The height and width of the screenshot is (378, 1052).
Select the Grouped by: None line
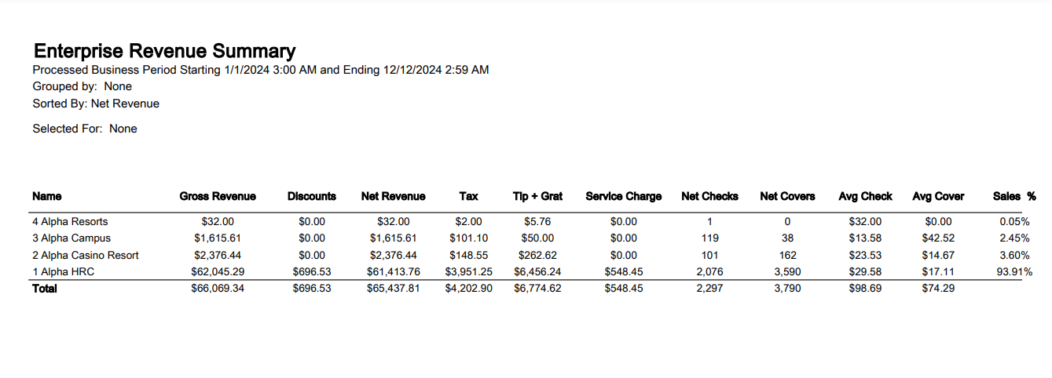pyautogui.click(x=82, y=86)
